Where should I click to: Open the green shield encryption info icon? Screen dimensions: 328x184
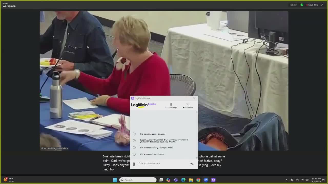(302, 5)
